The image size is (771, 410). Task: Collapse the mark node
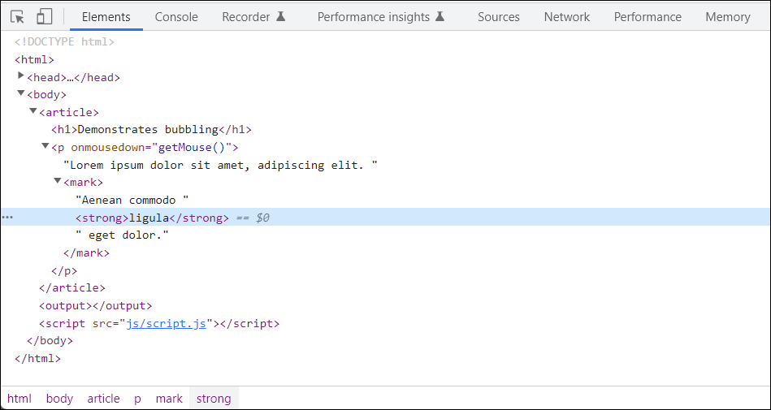(58, 181)
